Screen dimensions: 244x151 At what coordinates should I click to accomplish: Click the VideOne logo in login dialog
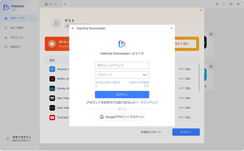[122, 44]
